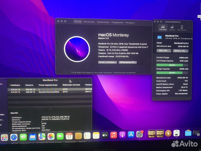Sort by Свободно column header
201x151 pixels.
coord(15,85)
